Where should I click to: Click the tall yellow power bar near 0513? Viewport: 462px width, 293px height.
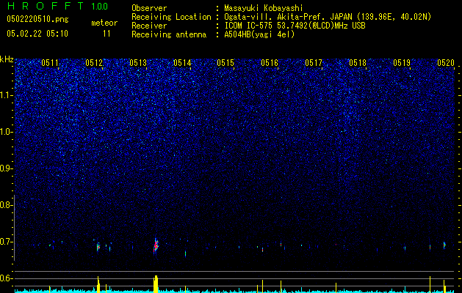tap(156, 284)
